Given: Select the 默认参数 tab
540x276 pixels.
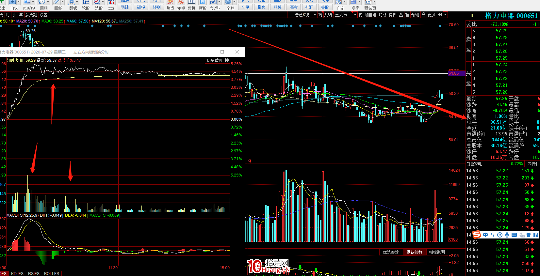Looking at the screenshot, I should coord(414,252).
